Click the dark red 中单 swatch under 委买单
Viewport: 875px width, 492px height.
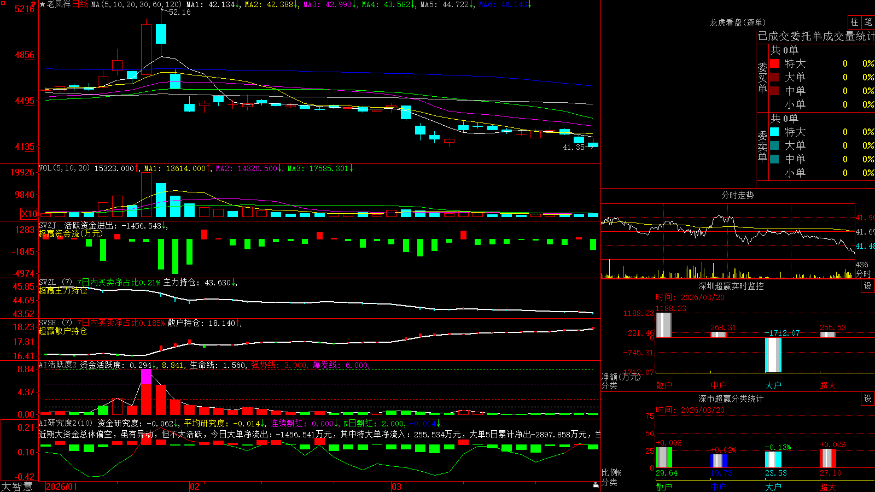(x=774, y=91)
